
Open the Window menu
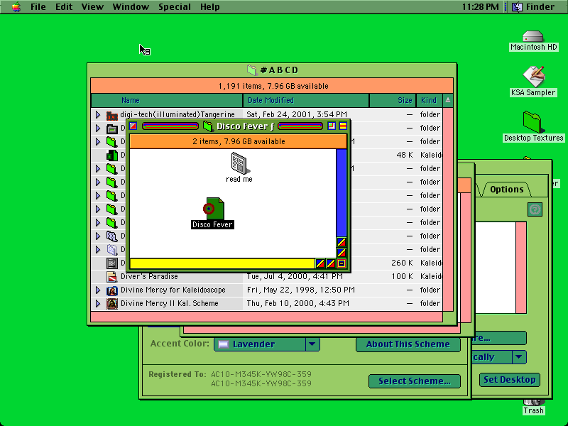[131, 6]
